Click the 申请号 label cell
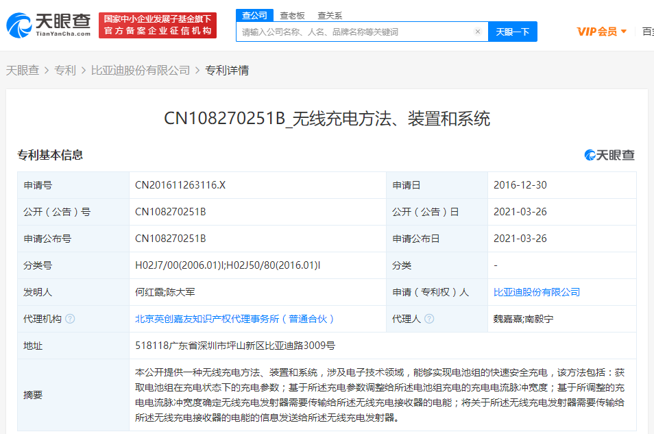 coord(73,185)
